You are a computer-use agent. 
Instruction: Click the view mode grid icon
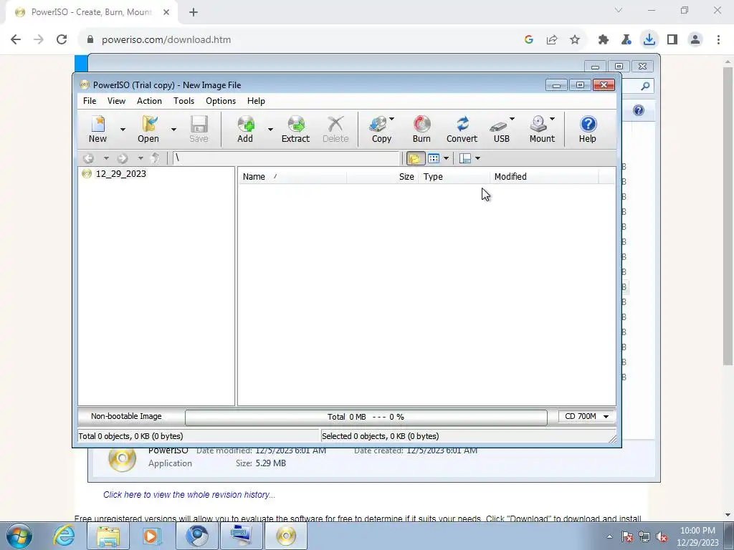[x=434, y=158]
